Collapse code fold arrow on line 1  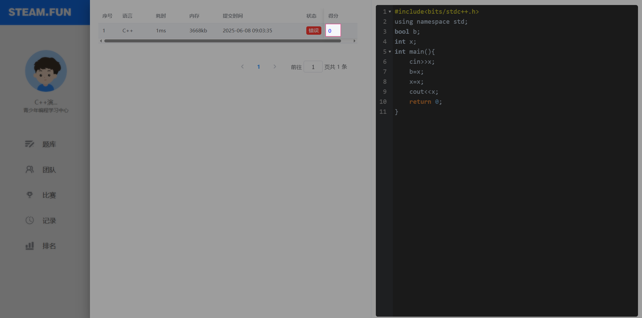point(390,12)
